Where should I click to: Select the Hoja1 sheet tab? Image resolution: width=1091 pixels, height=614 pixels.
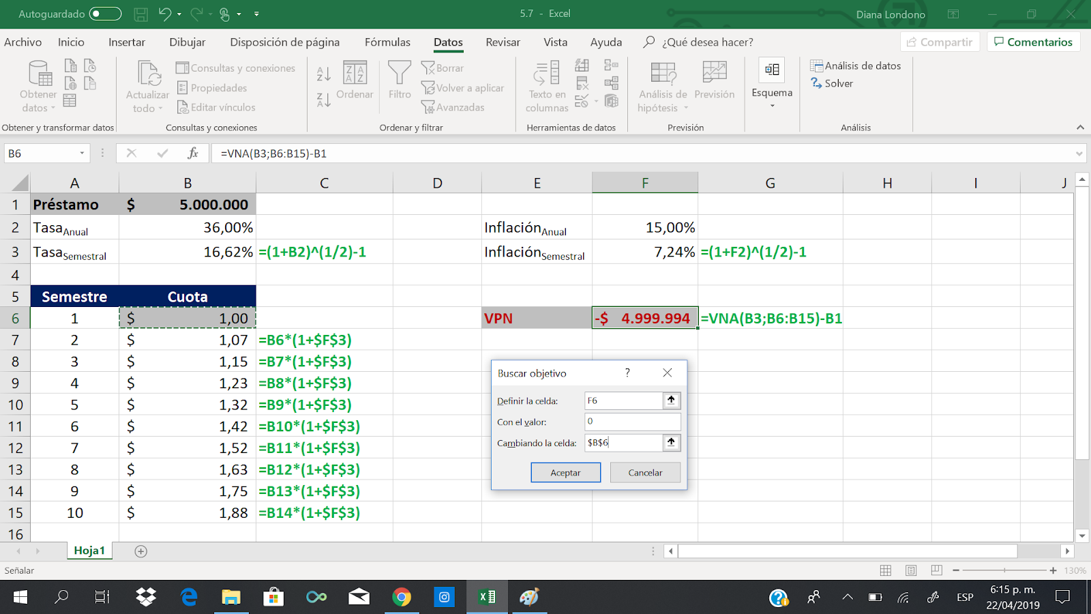point(89,551)
